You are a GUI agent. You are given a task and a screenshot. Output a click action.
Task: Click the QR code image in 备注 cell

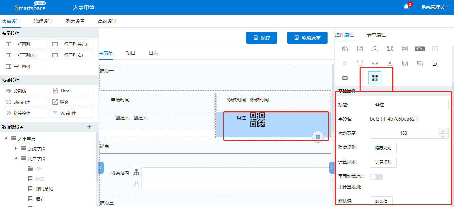coord(258,120)
